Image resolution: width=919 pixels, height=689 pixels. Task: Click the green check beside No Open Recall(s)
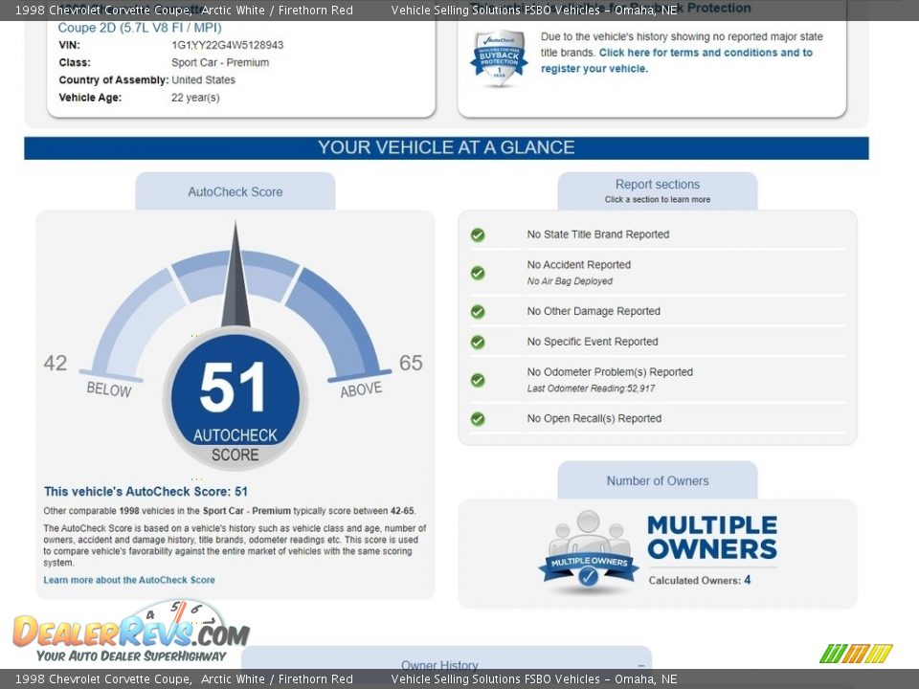[x=478, y=419]
